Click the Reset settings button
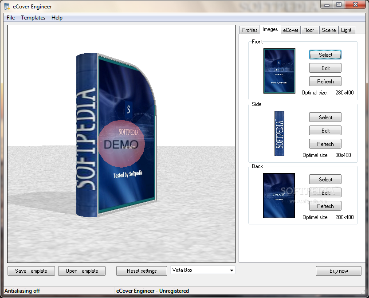This screenshot has height=298, width=369. 141,271
